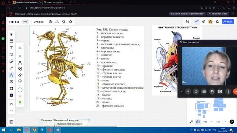
Task: Select the Shapes tool
Action: pos(11,61)
